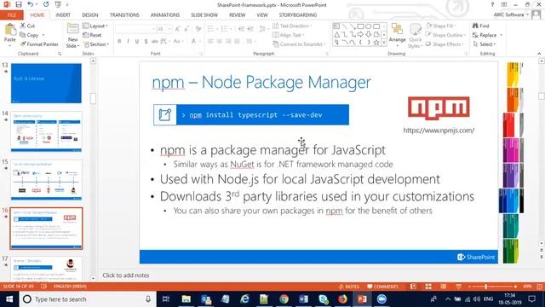Toggle text Shadow formatting

pos(146,42)
